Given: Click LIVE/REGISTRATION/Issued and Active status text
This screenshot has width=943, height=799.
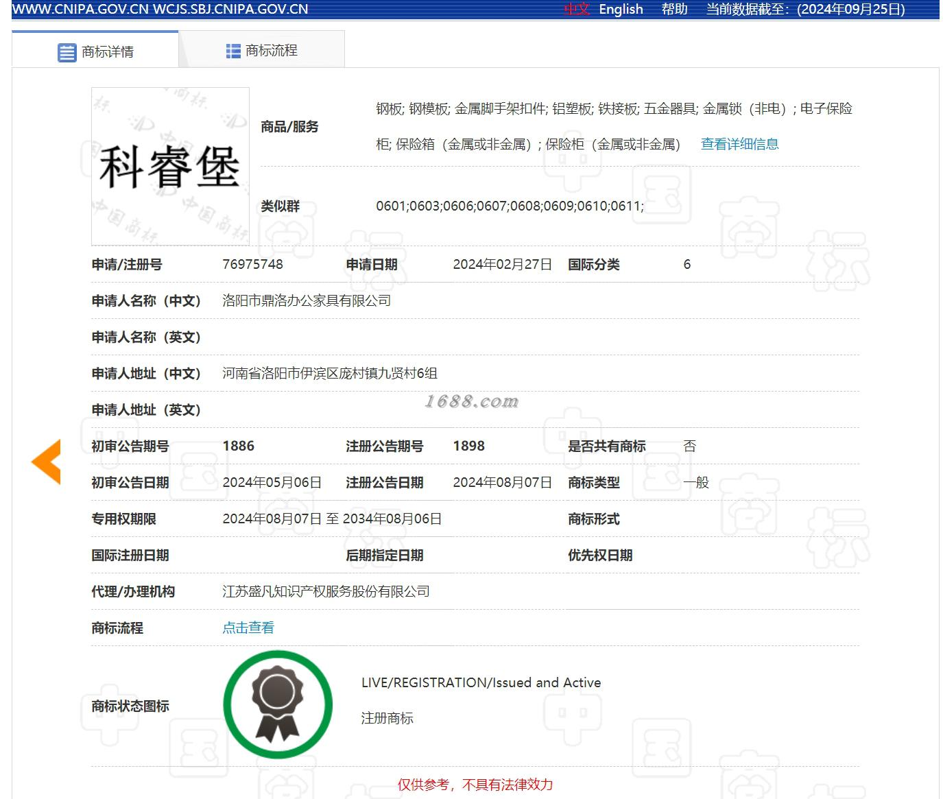Looking at the screenshot, I should [x=481, y=682].
